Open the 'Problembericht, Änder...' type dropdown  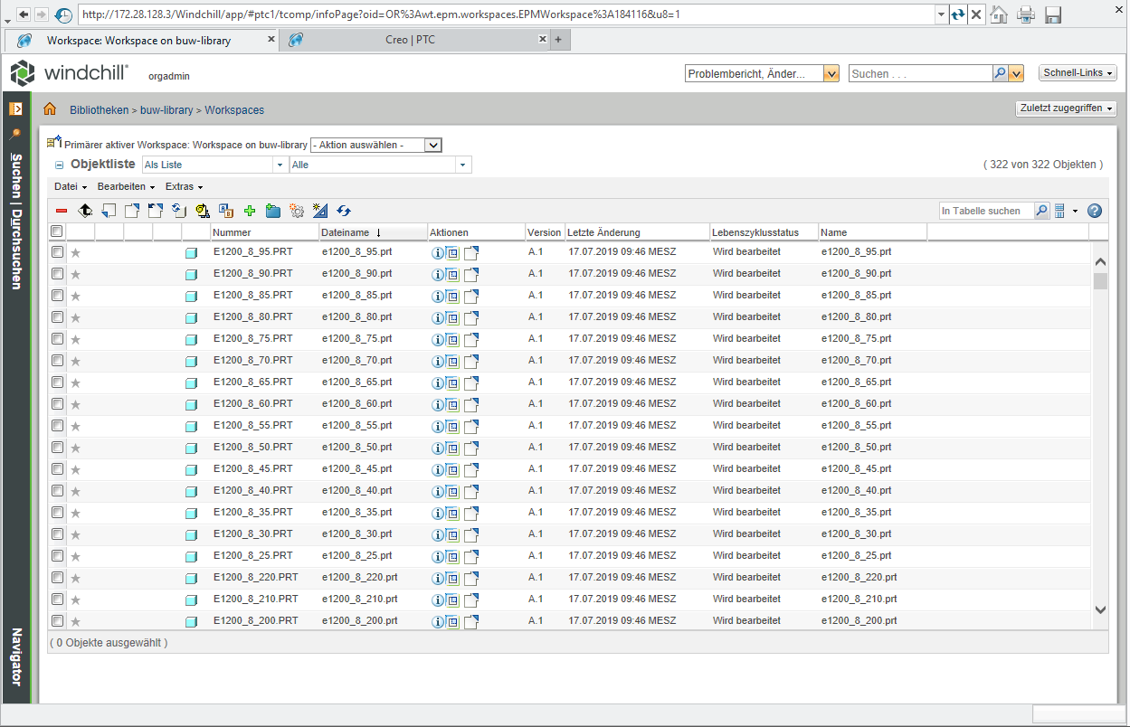point(762,73)
